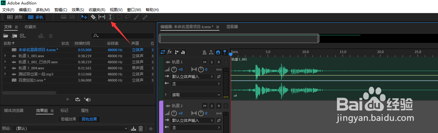Open the 效果(S) menu
The image size is (438, 133).
tap(78, 10)
